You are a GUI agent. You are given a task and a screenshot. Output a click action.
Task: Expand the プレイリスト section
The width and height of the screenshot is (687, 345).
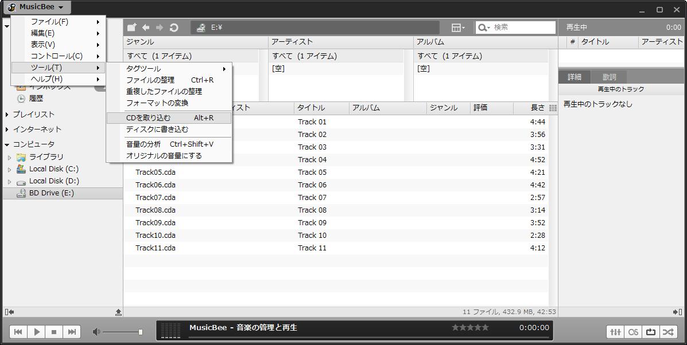click(x=7, y=115)
